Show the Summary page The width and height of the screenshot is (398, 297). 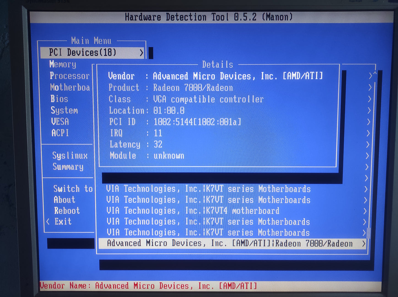pos(68,167)
